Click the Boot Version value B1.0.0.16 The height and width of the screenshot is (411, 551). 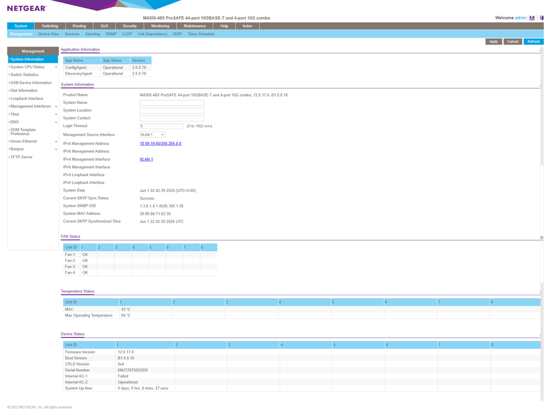coord(126,358)
